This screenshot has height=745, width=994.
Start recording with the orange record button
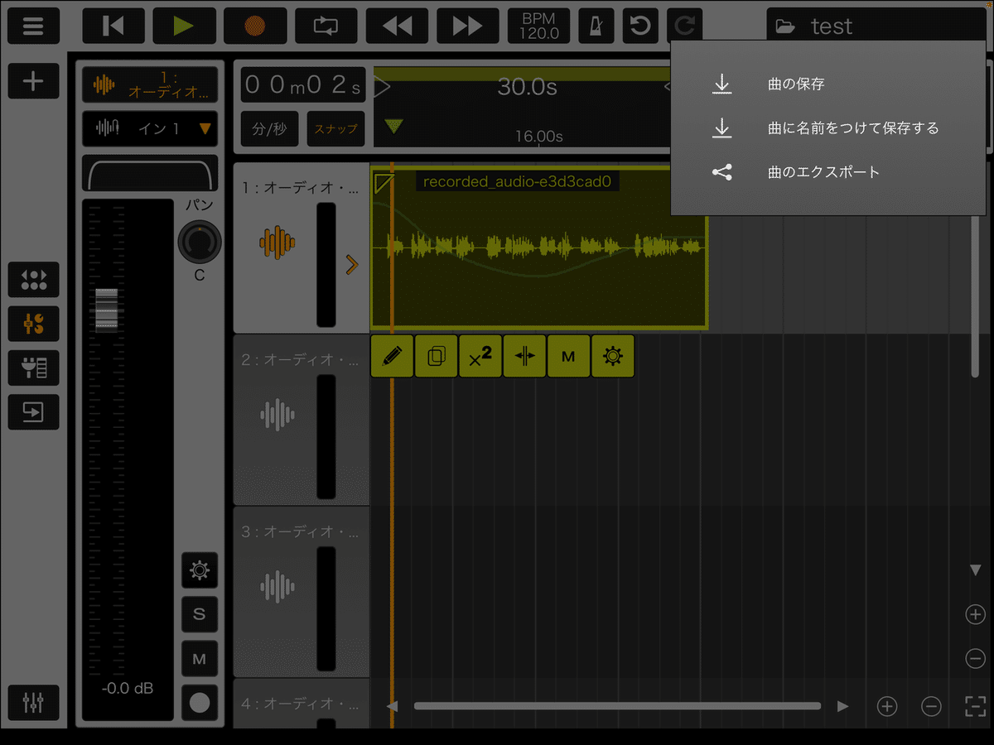(255, 26)
